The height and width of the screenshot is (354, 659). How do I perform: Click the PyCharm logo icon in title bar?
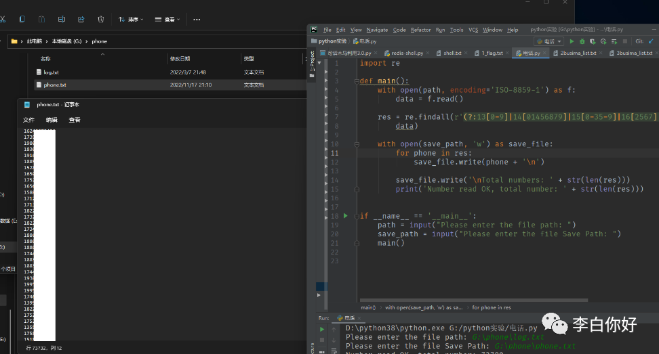[314, 29]
